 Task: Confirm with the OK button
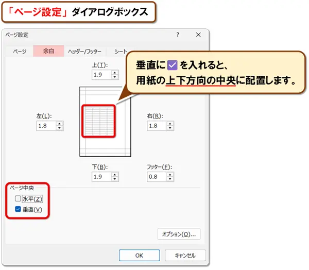tap(140, 256)
